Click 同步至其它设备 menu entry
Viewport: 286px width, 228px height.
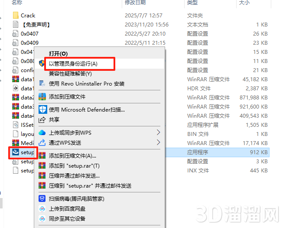coord(67,218)
